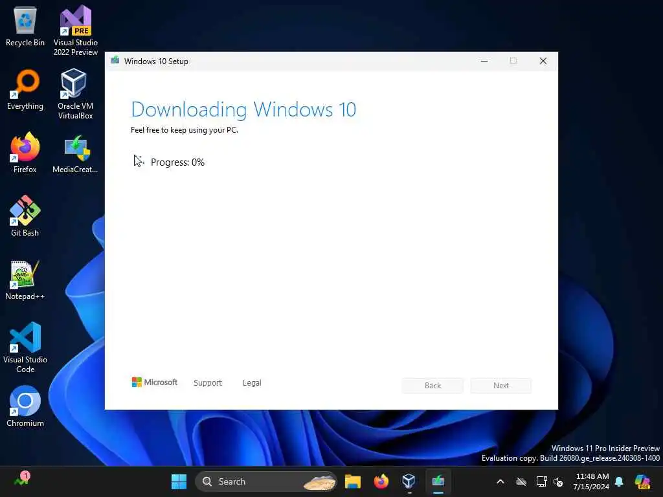
Task: Click 'Feel free to keep using your PC.' text
Action: click(185, 130)
